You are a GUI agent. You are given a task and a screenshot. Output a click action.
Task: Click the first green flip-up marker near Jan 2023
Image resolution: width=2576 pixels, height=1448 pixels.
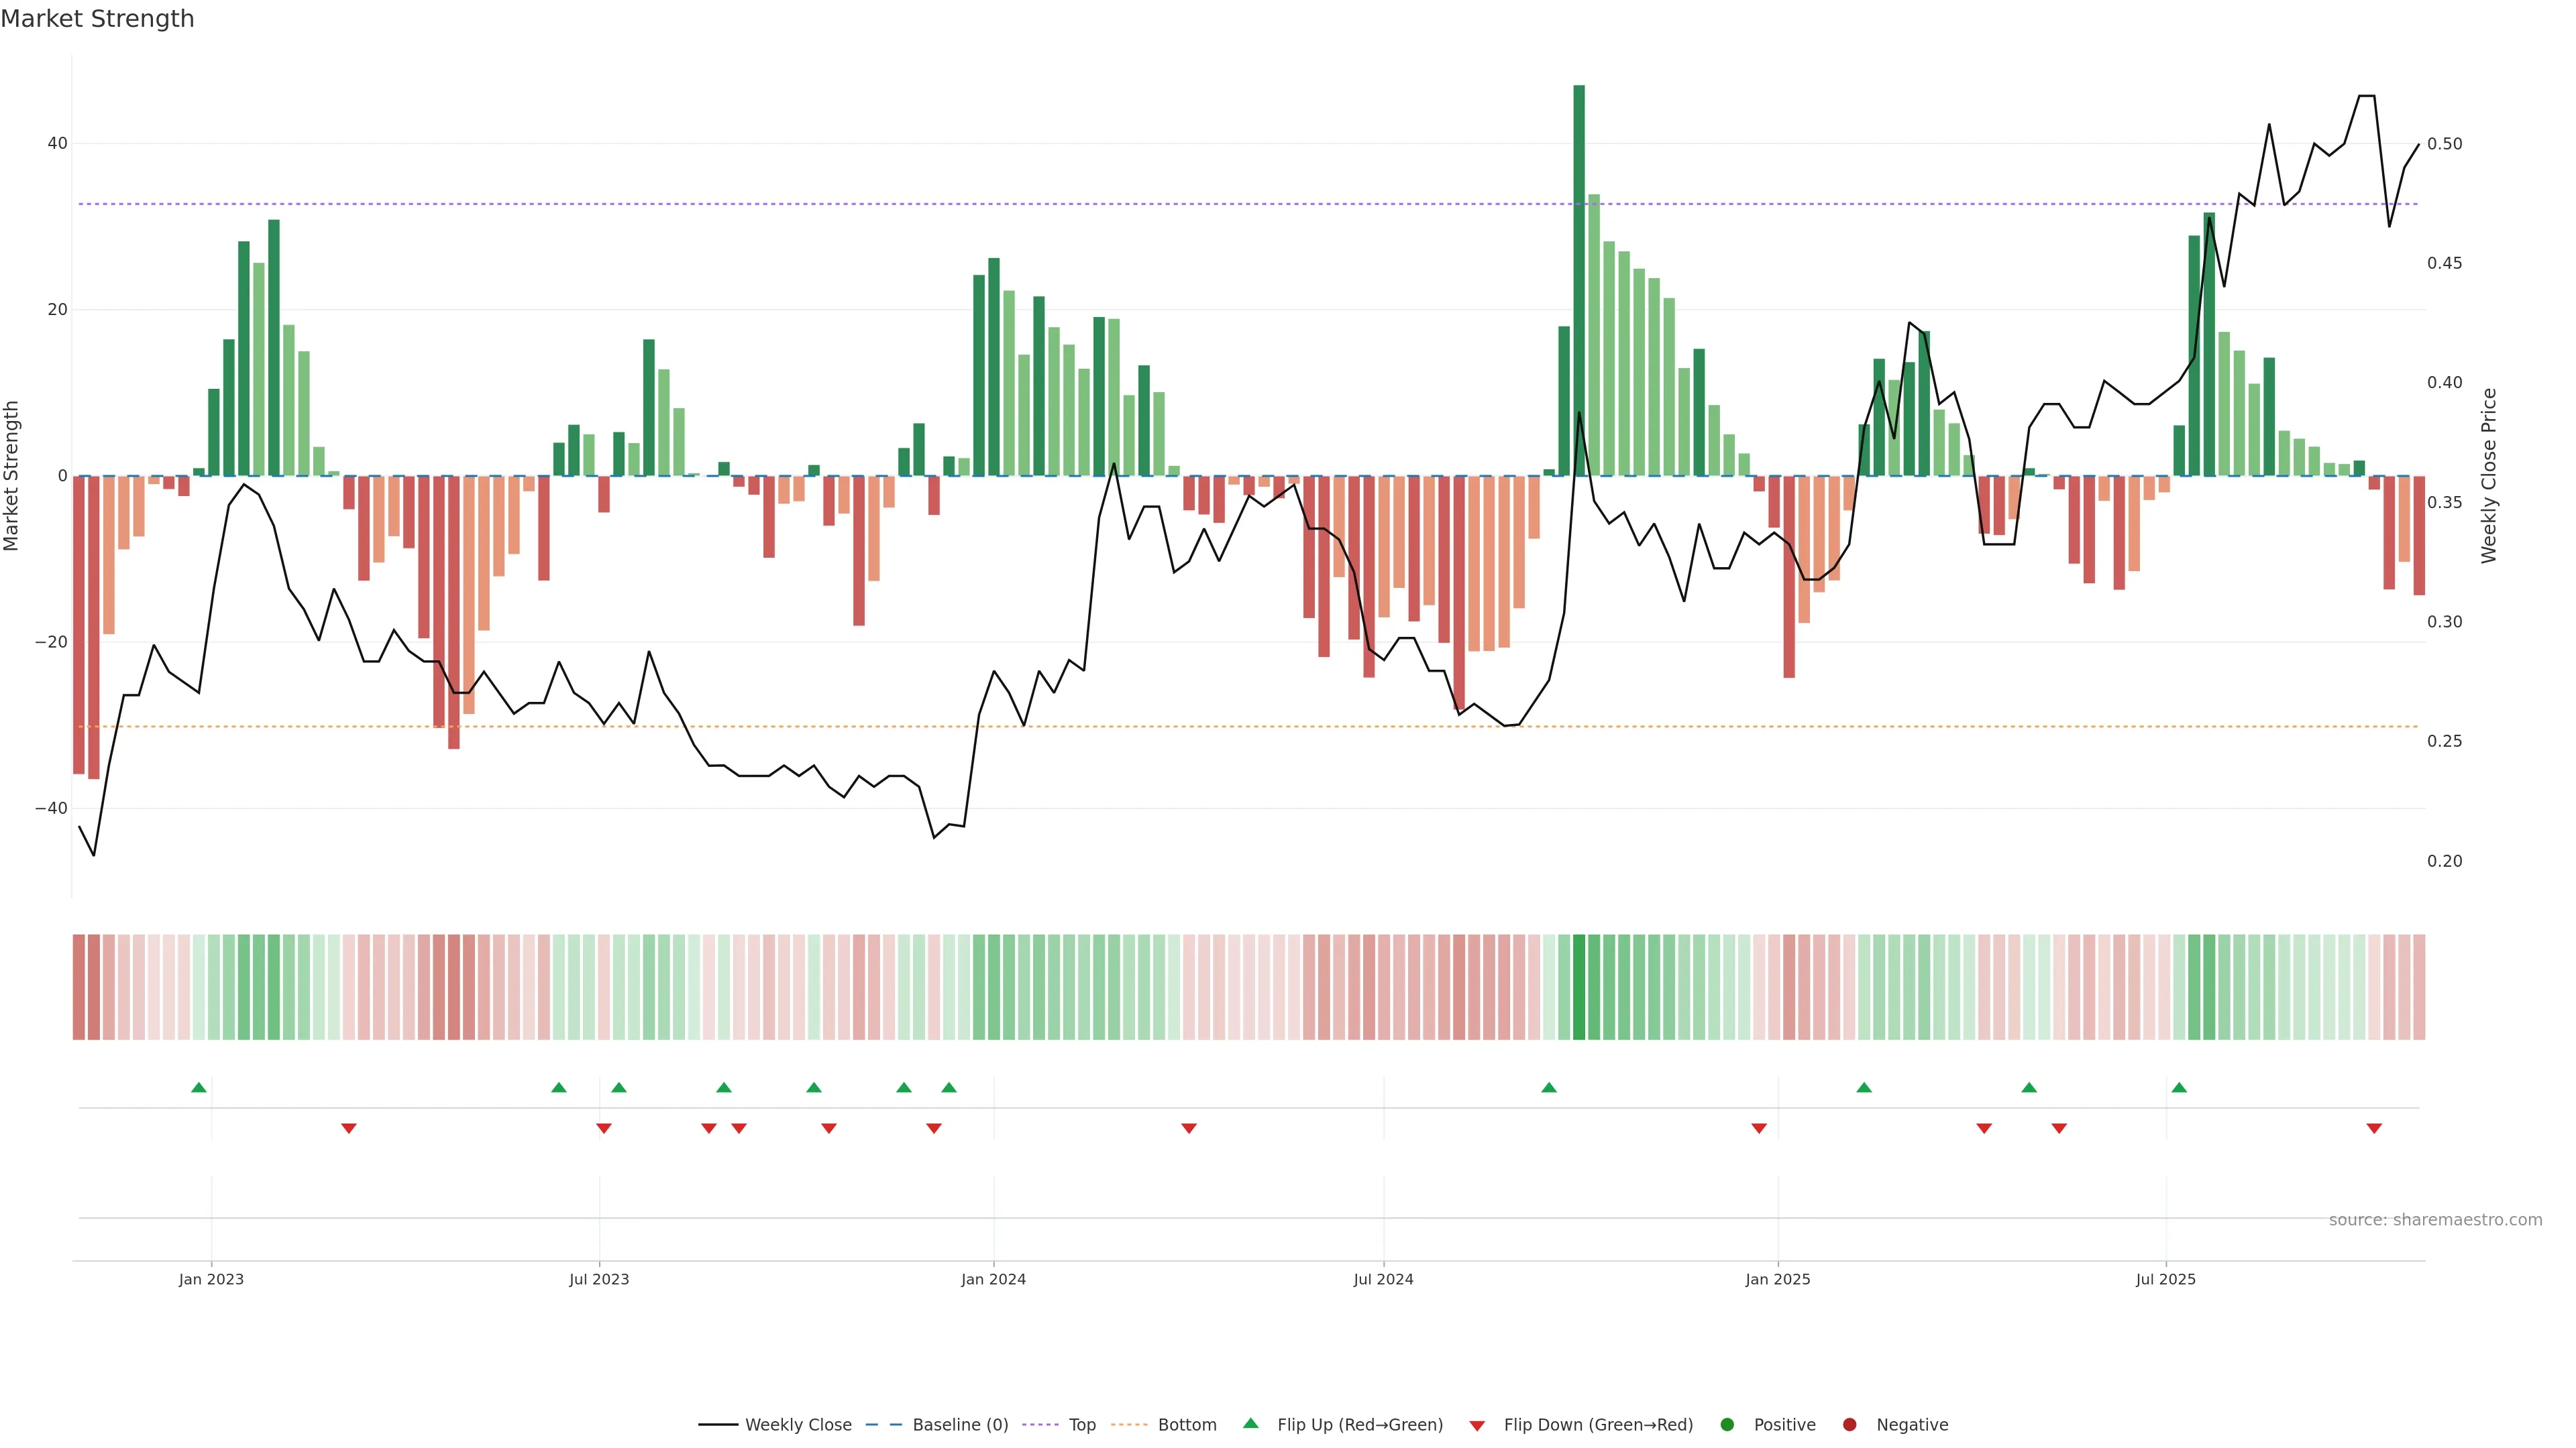(199, 1087)
